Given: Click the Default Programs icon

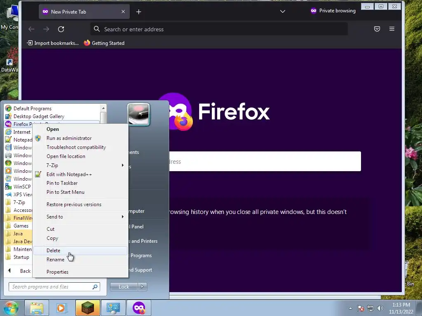Looking at the screenshot, I should click(x=8, y=109).
